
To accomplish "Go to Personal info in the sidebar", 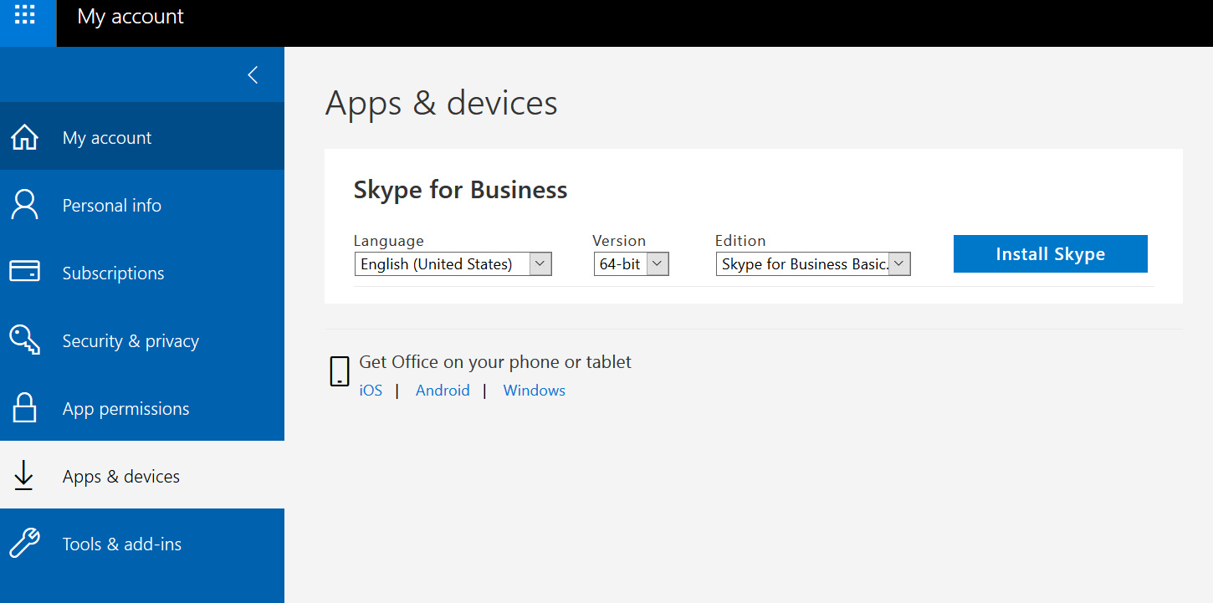I will [x=142, y=205].
